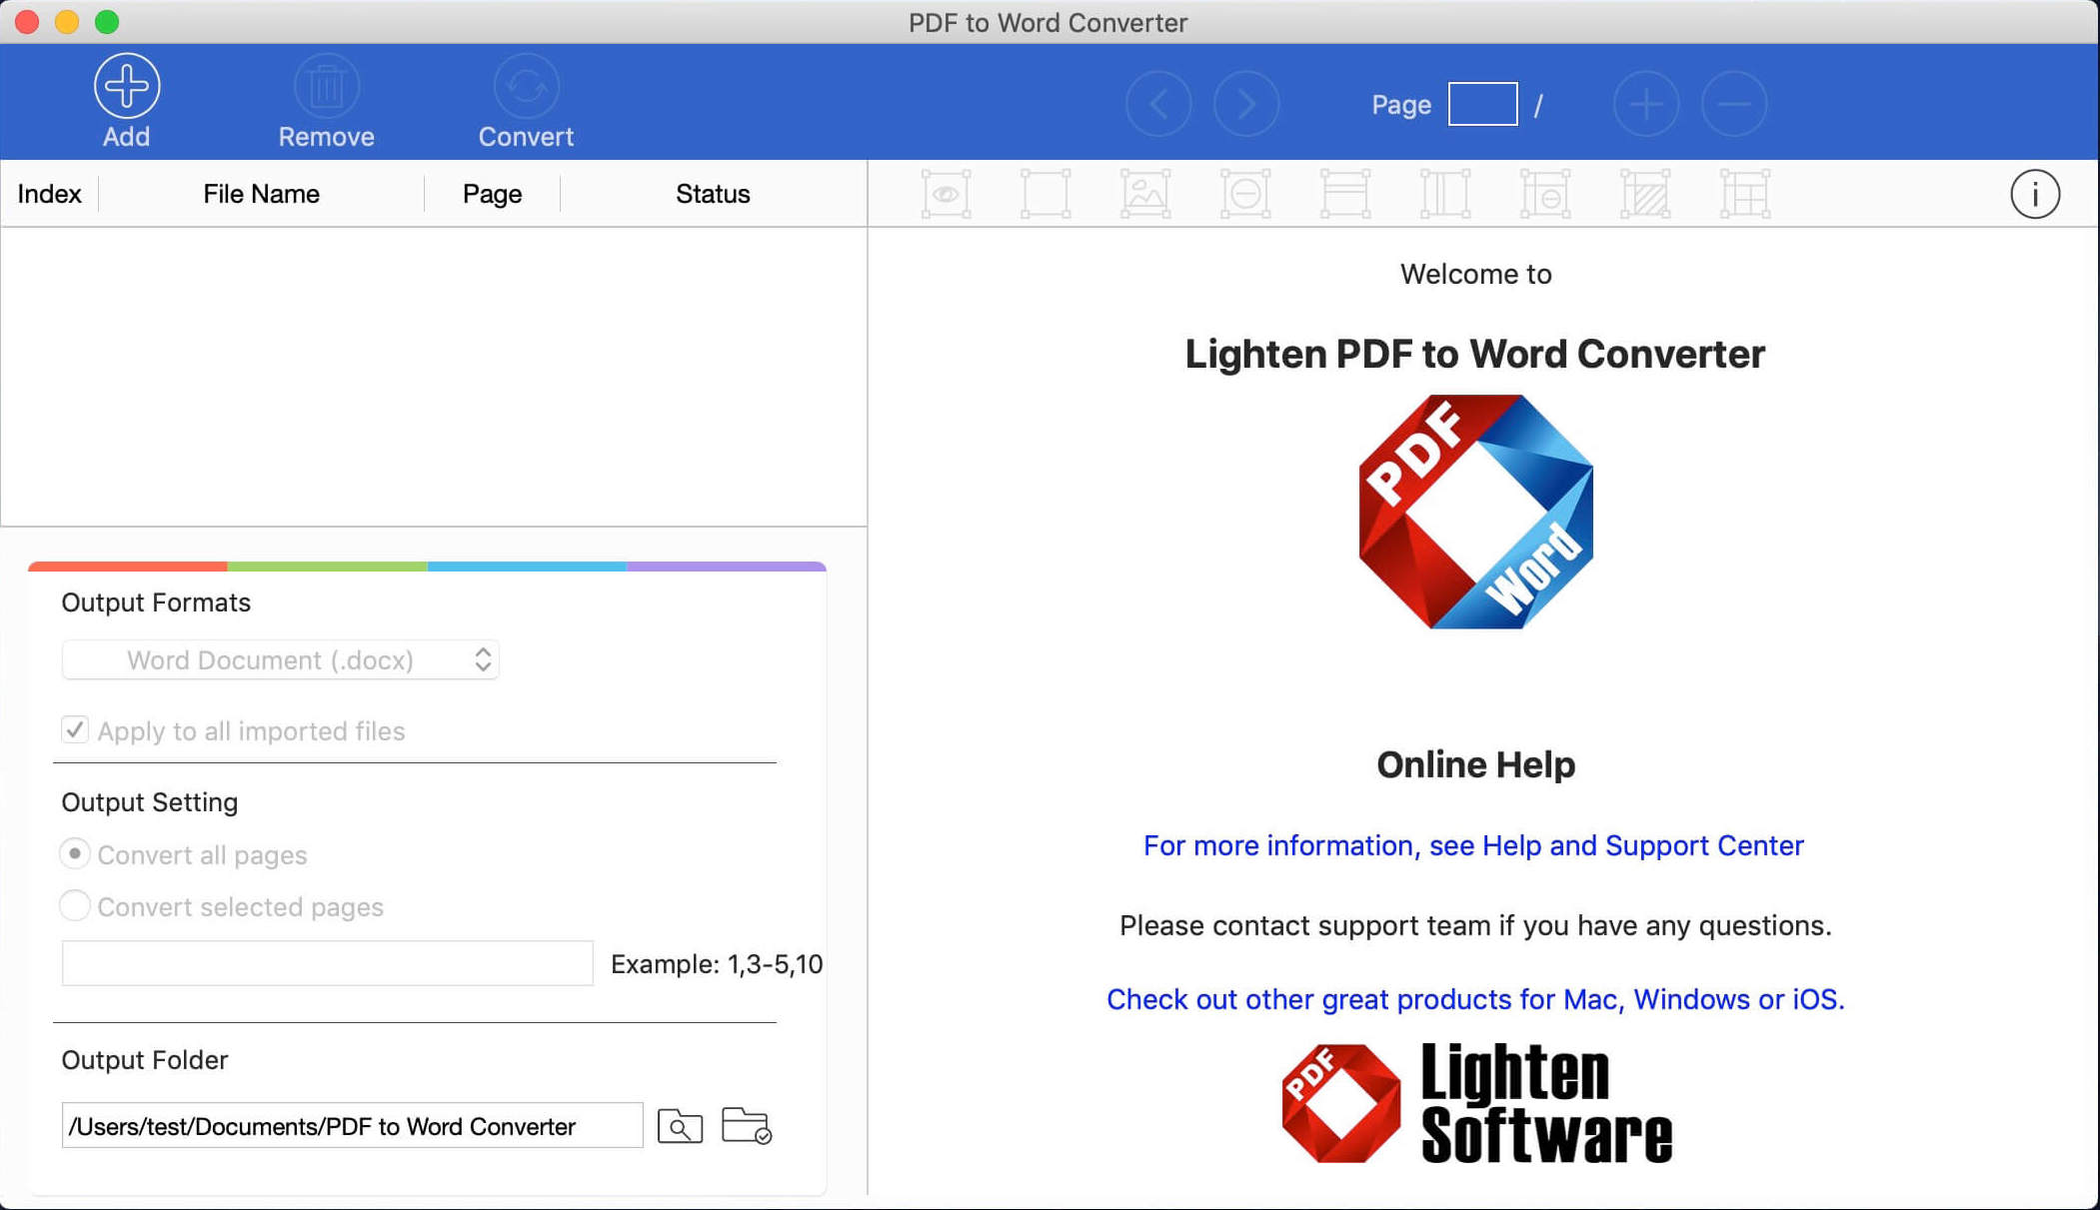Screen dimensions: 2100x1210
Task: Select Convert selected pages radio button
Action: pyautogui.click(x=75, y=905)
